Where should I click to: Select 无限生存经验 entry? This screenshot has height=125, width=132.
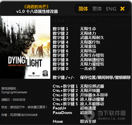click(92, 55)
